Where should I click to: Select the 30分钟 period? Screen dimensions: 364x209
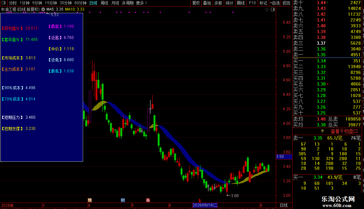(x=65, y=3)
